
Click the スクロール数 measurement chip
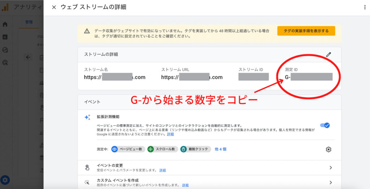coord(163,149)
